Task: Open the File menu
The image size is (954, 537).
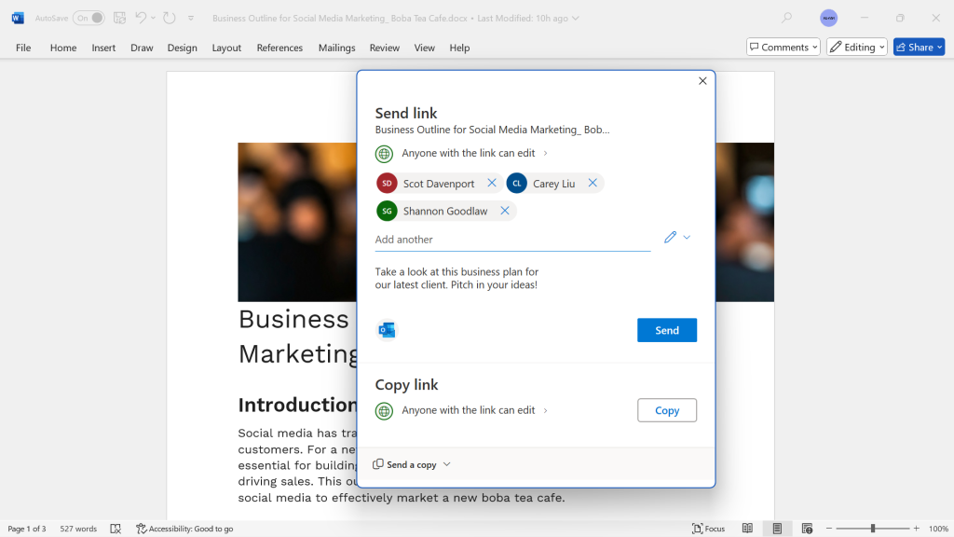Action: pyautogui.click(x=23, y=48)
